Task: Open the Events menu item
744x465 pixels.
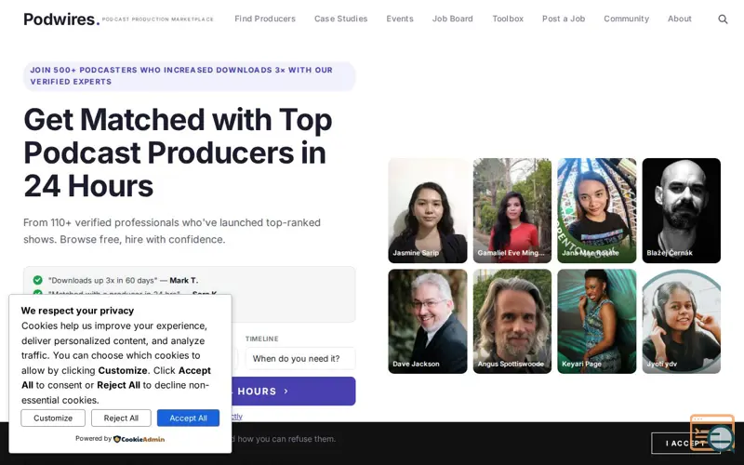Action: (x=400, y=19)
